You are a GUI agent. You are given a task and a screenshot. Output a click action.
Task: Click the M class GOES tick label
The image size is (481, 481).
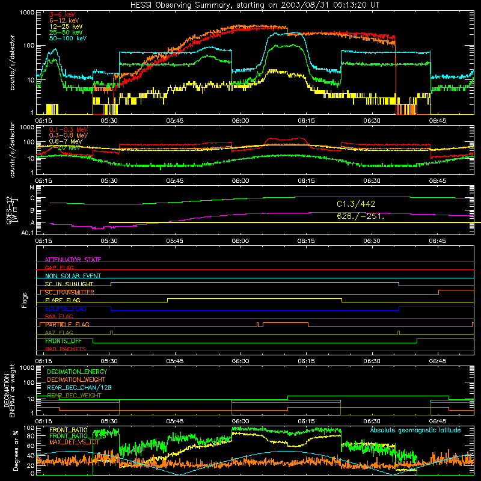[x=32, y=188]
